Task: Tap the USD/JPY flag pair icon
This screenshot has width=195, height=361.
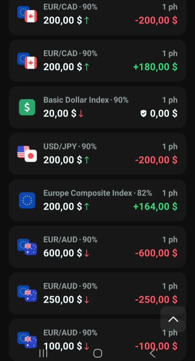Action: coord(27,154)
